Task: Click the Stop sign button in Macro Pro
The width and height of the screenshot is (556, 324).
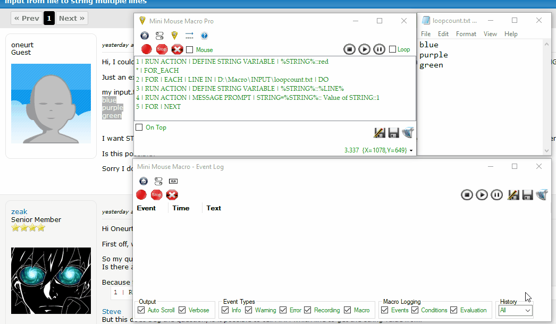Action: [x=162, y=49]
